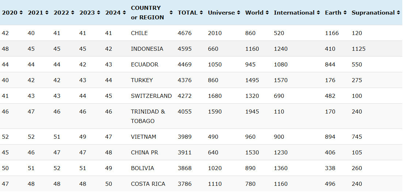This screenshot has height=192, width=403.
Task: Click the INDONESIA country cell
Action: 147,49
